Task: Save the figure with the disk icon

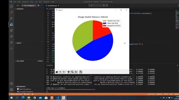Action: pyautogui.click(x=81, y=72)
